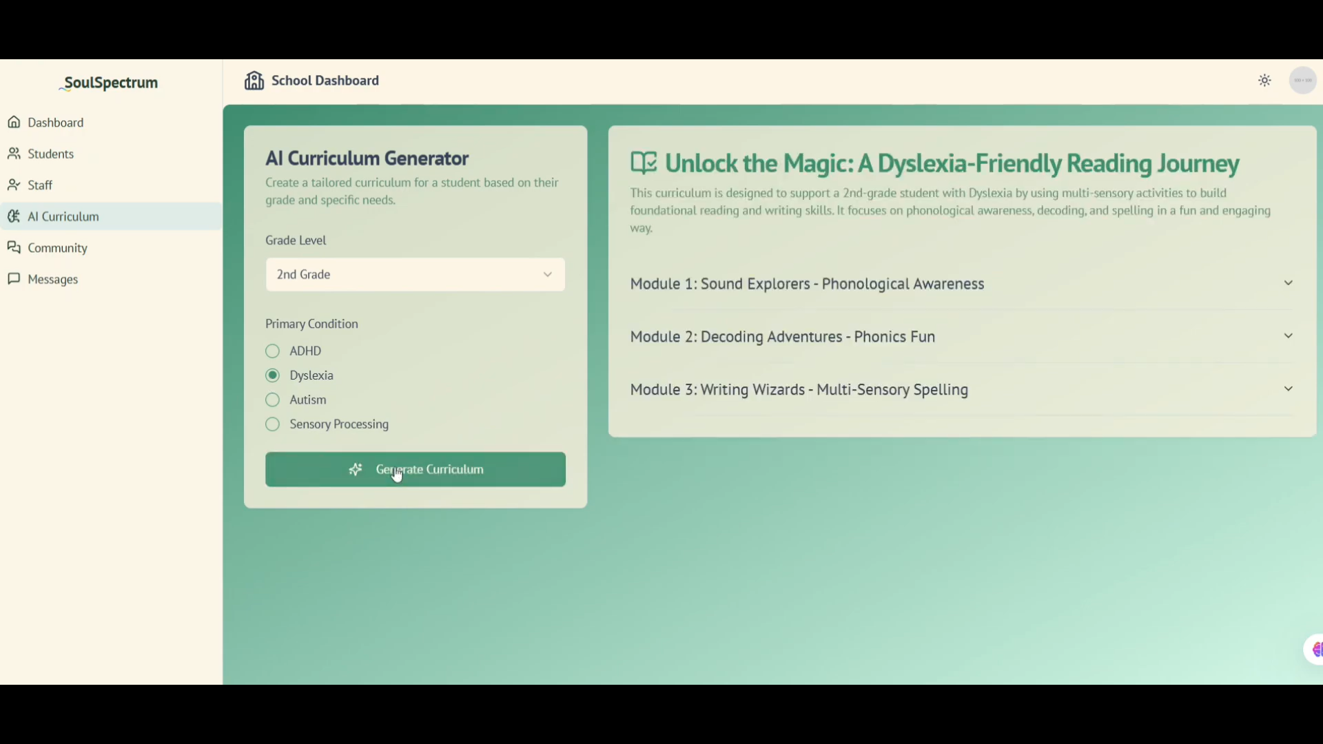Select the ADHD radio option
Viewport: 1323px width, 744px height.
(x=273, y=351)
